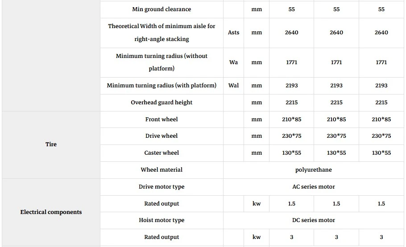Screen dimensions: 406x247
Task: Click the Drive motor type label
Action: [162, 187]
